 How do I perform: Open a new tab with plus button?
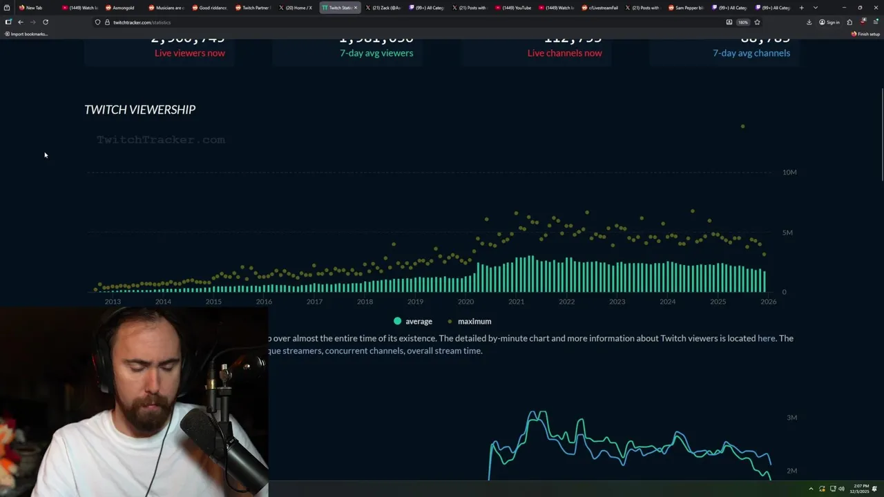point(802,8)
